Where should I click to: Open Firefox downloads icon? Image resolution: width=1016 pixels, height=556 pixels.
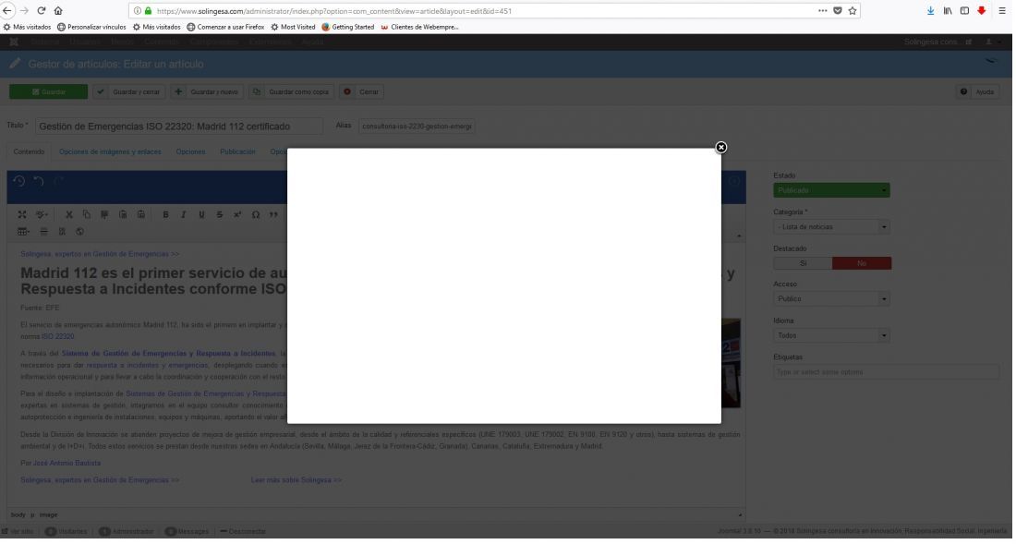(930, 10)
